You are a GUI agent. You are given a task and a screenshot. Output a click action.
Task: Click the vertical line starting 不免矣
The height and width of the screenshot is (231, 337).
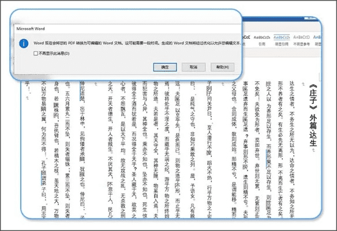257,150
